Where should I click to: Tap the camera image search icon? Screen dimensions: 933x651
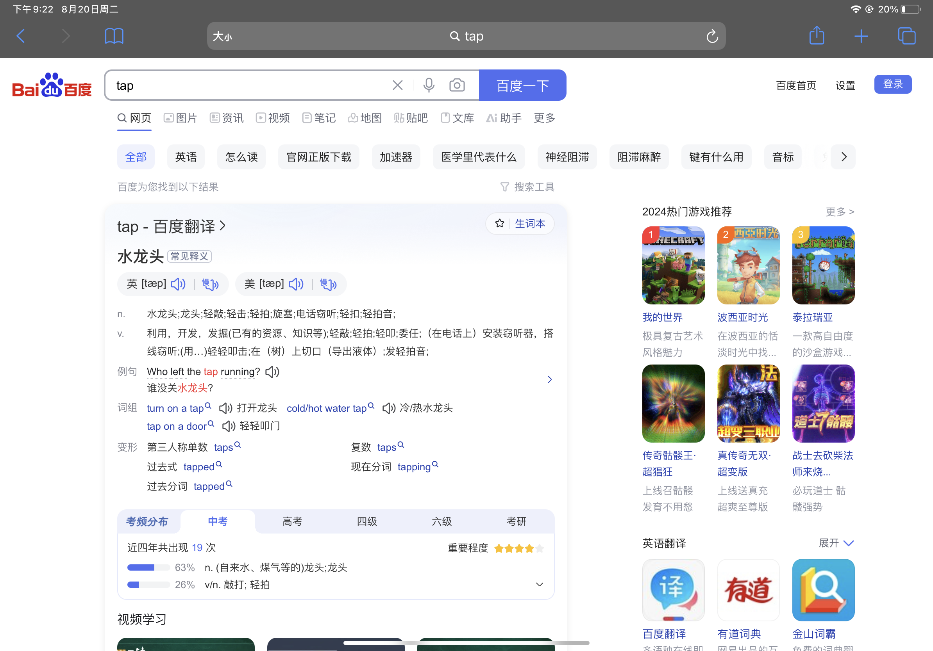pos(457,85)
